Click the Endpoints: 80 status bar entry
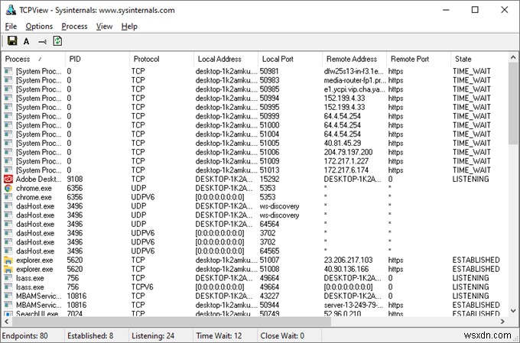Viewport: 520px width, 343px height. pos(25,335)
